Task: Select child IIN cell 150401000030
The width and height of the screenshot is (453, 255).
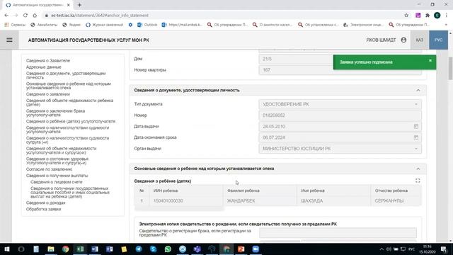Action: (186, 200)
